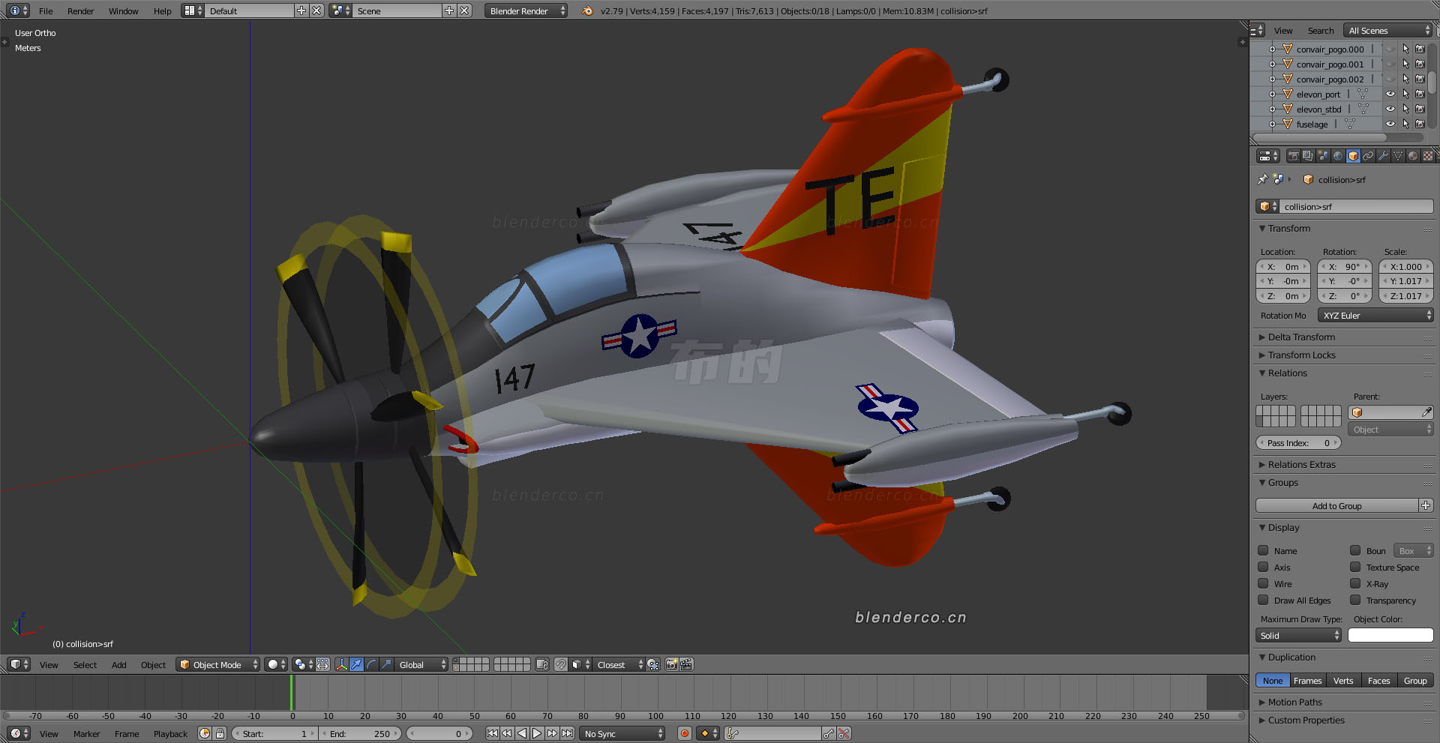Toggle the 3D manipulator widget icon
Image resolution: width=1440 pixels, height=743 pixels.
[x=341, y=664]
